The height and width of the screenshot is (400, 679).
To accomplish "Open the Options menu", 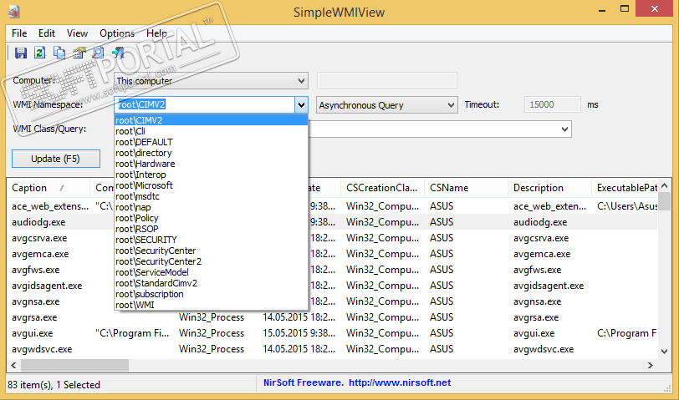I will 117,33.
